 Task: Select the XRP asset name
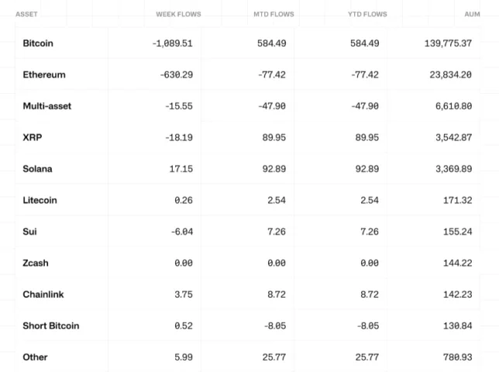pyautogui.click(x=33, y=137)
